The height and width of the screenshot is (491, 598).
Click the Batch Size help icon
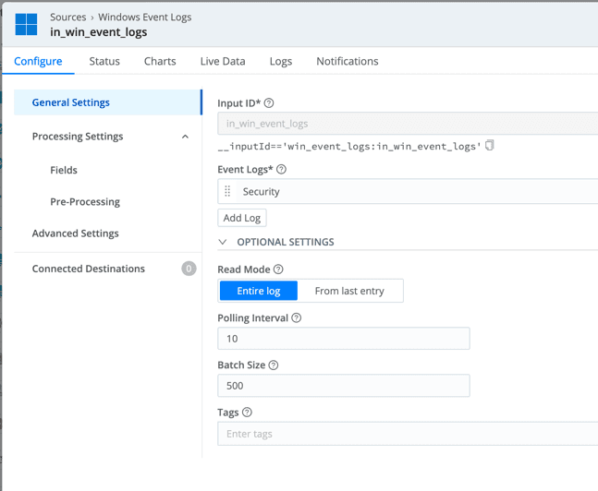pos(274,365)
